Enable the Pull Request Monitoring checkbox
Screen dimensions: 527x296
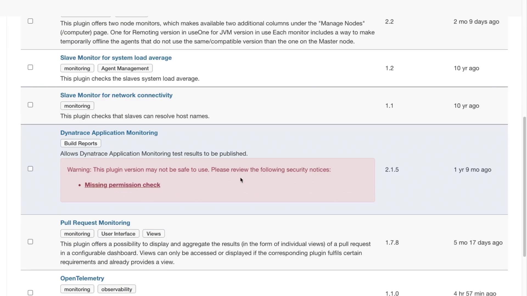[30, 242]
